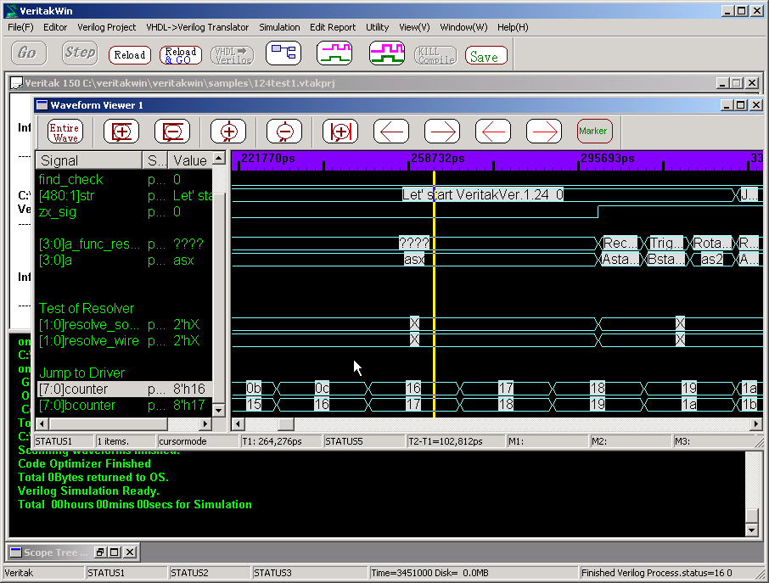Click the circular zoom-out icon

[284, 132]
